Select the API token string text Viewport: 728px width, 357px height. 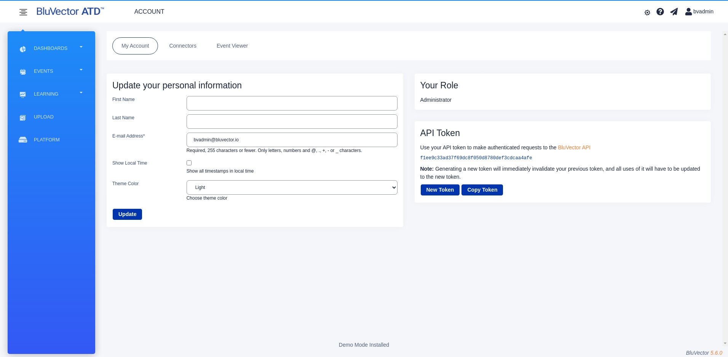(x=476, y=158)
